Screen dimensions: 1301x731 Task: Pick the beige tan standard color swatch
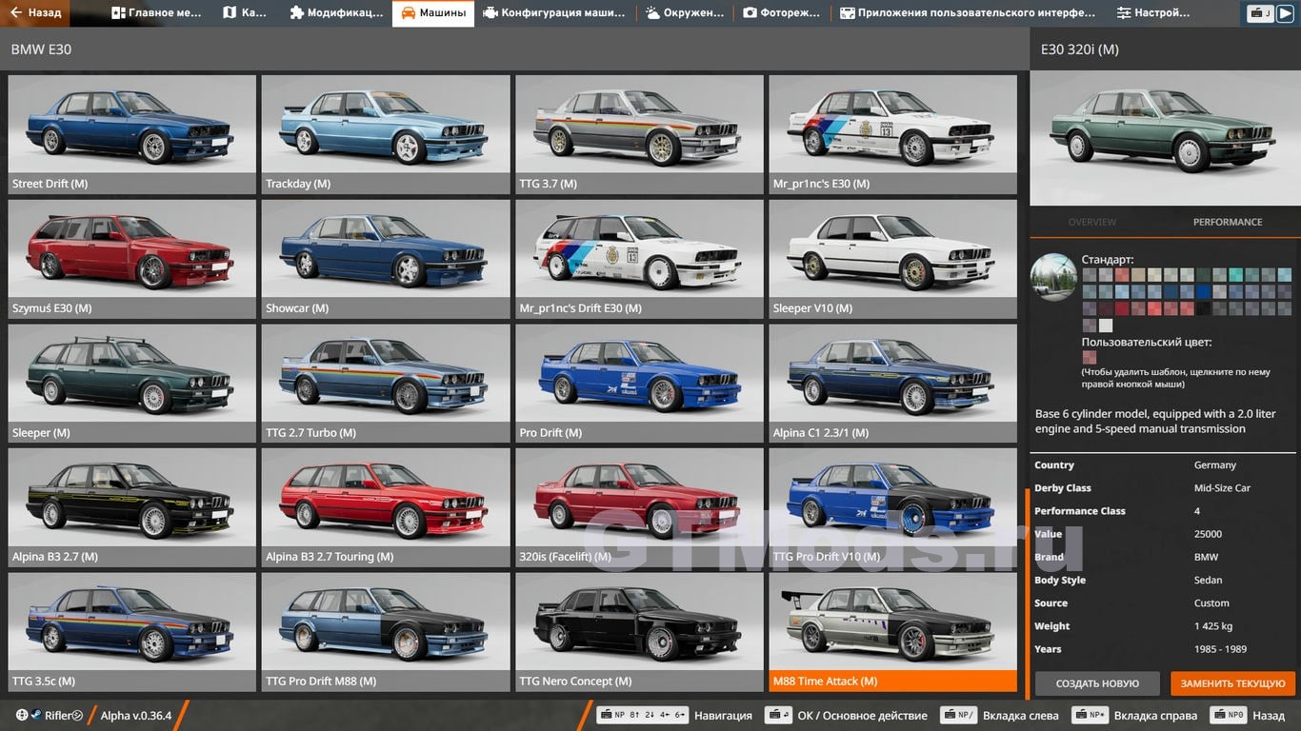(1138, 275)
